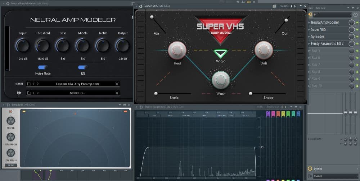Select the pink EQ band 2 token

click(x=273, y=114)
